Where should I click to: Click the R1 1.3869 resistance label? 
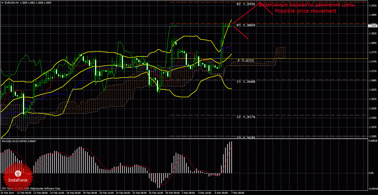(246, 25)
